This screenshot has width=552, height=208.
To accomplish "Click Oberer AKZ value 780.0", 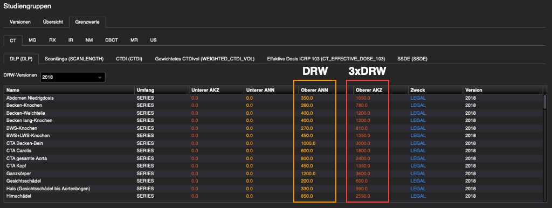I will pyautogui.click(x=362, y=105).
